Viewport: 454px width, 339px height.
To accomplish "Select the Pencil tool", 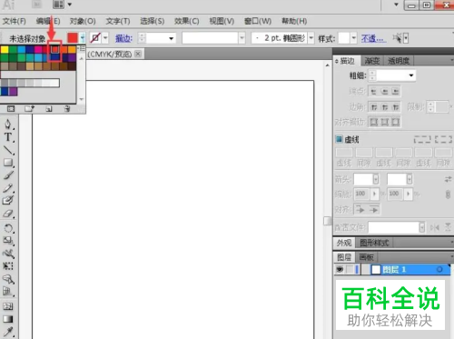I will 8,188.
